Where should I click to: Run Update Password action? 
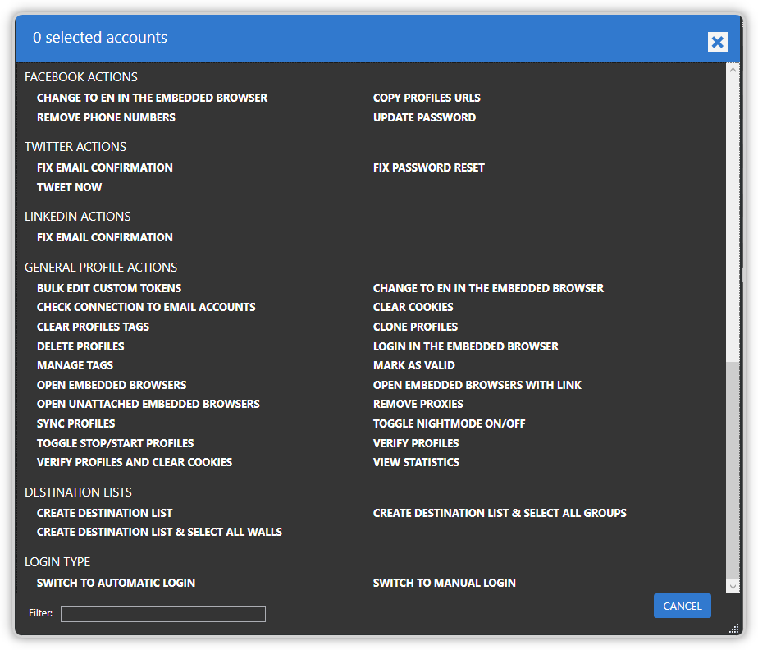(x=424, y=117)
